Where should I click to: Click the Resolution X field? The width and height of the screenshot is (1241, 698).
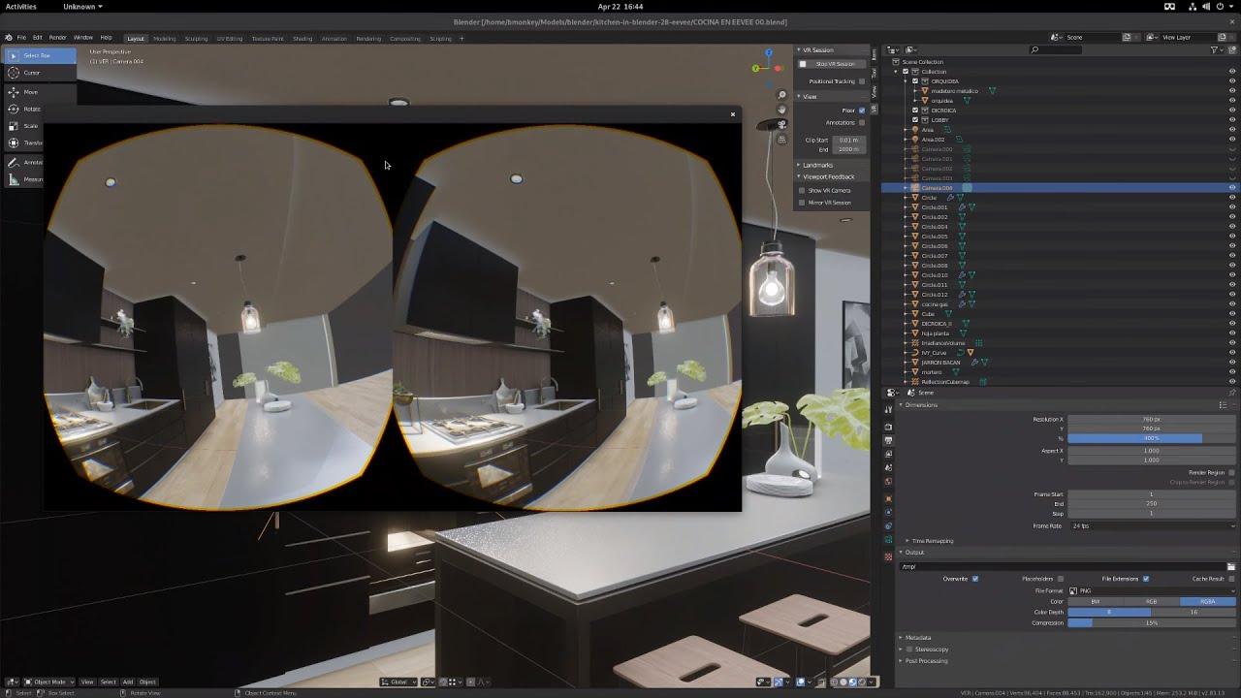[x=1152, y=419]
